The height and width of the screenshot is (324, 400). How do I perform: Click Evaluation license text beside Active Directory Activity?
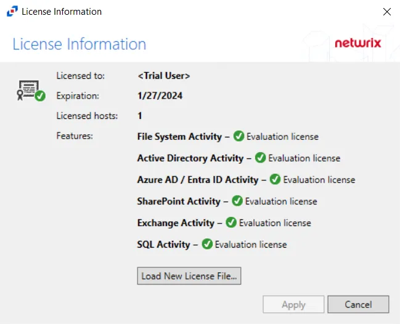[x=304, y=158]
